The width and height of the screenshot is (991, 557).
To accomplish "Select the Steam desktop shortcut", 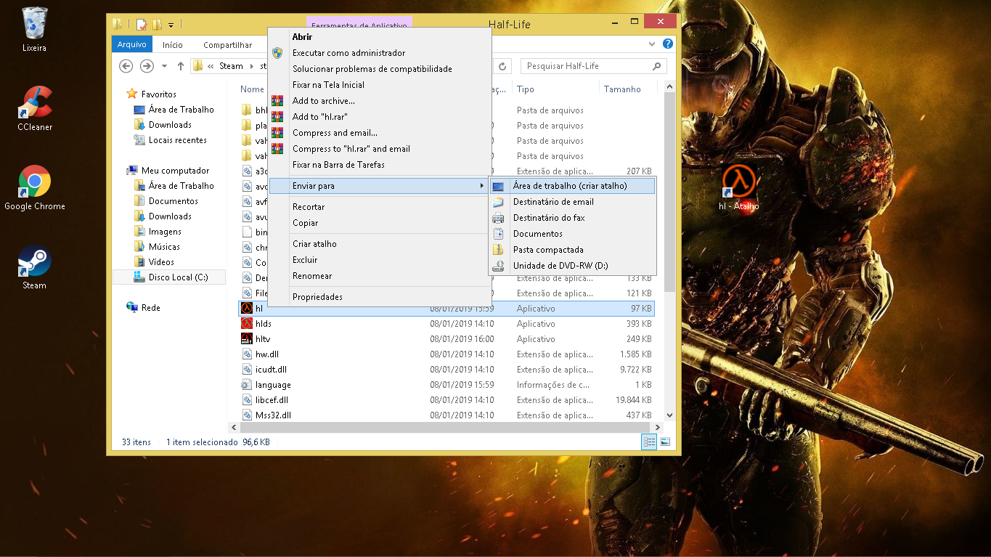I will 34,267.
